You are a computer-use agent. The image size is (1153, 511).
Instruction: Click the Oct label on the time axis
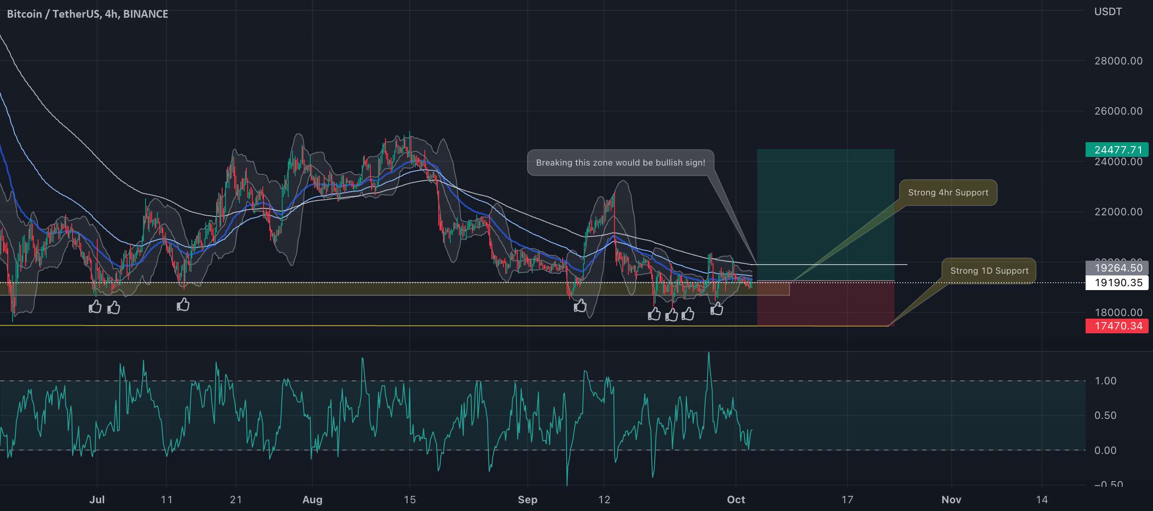736,499
